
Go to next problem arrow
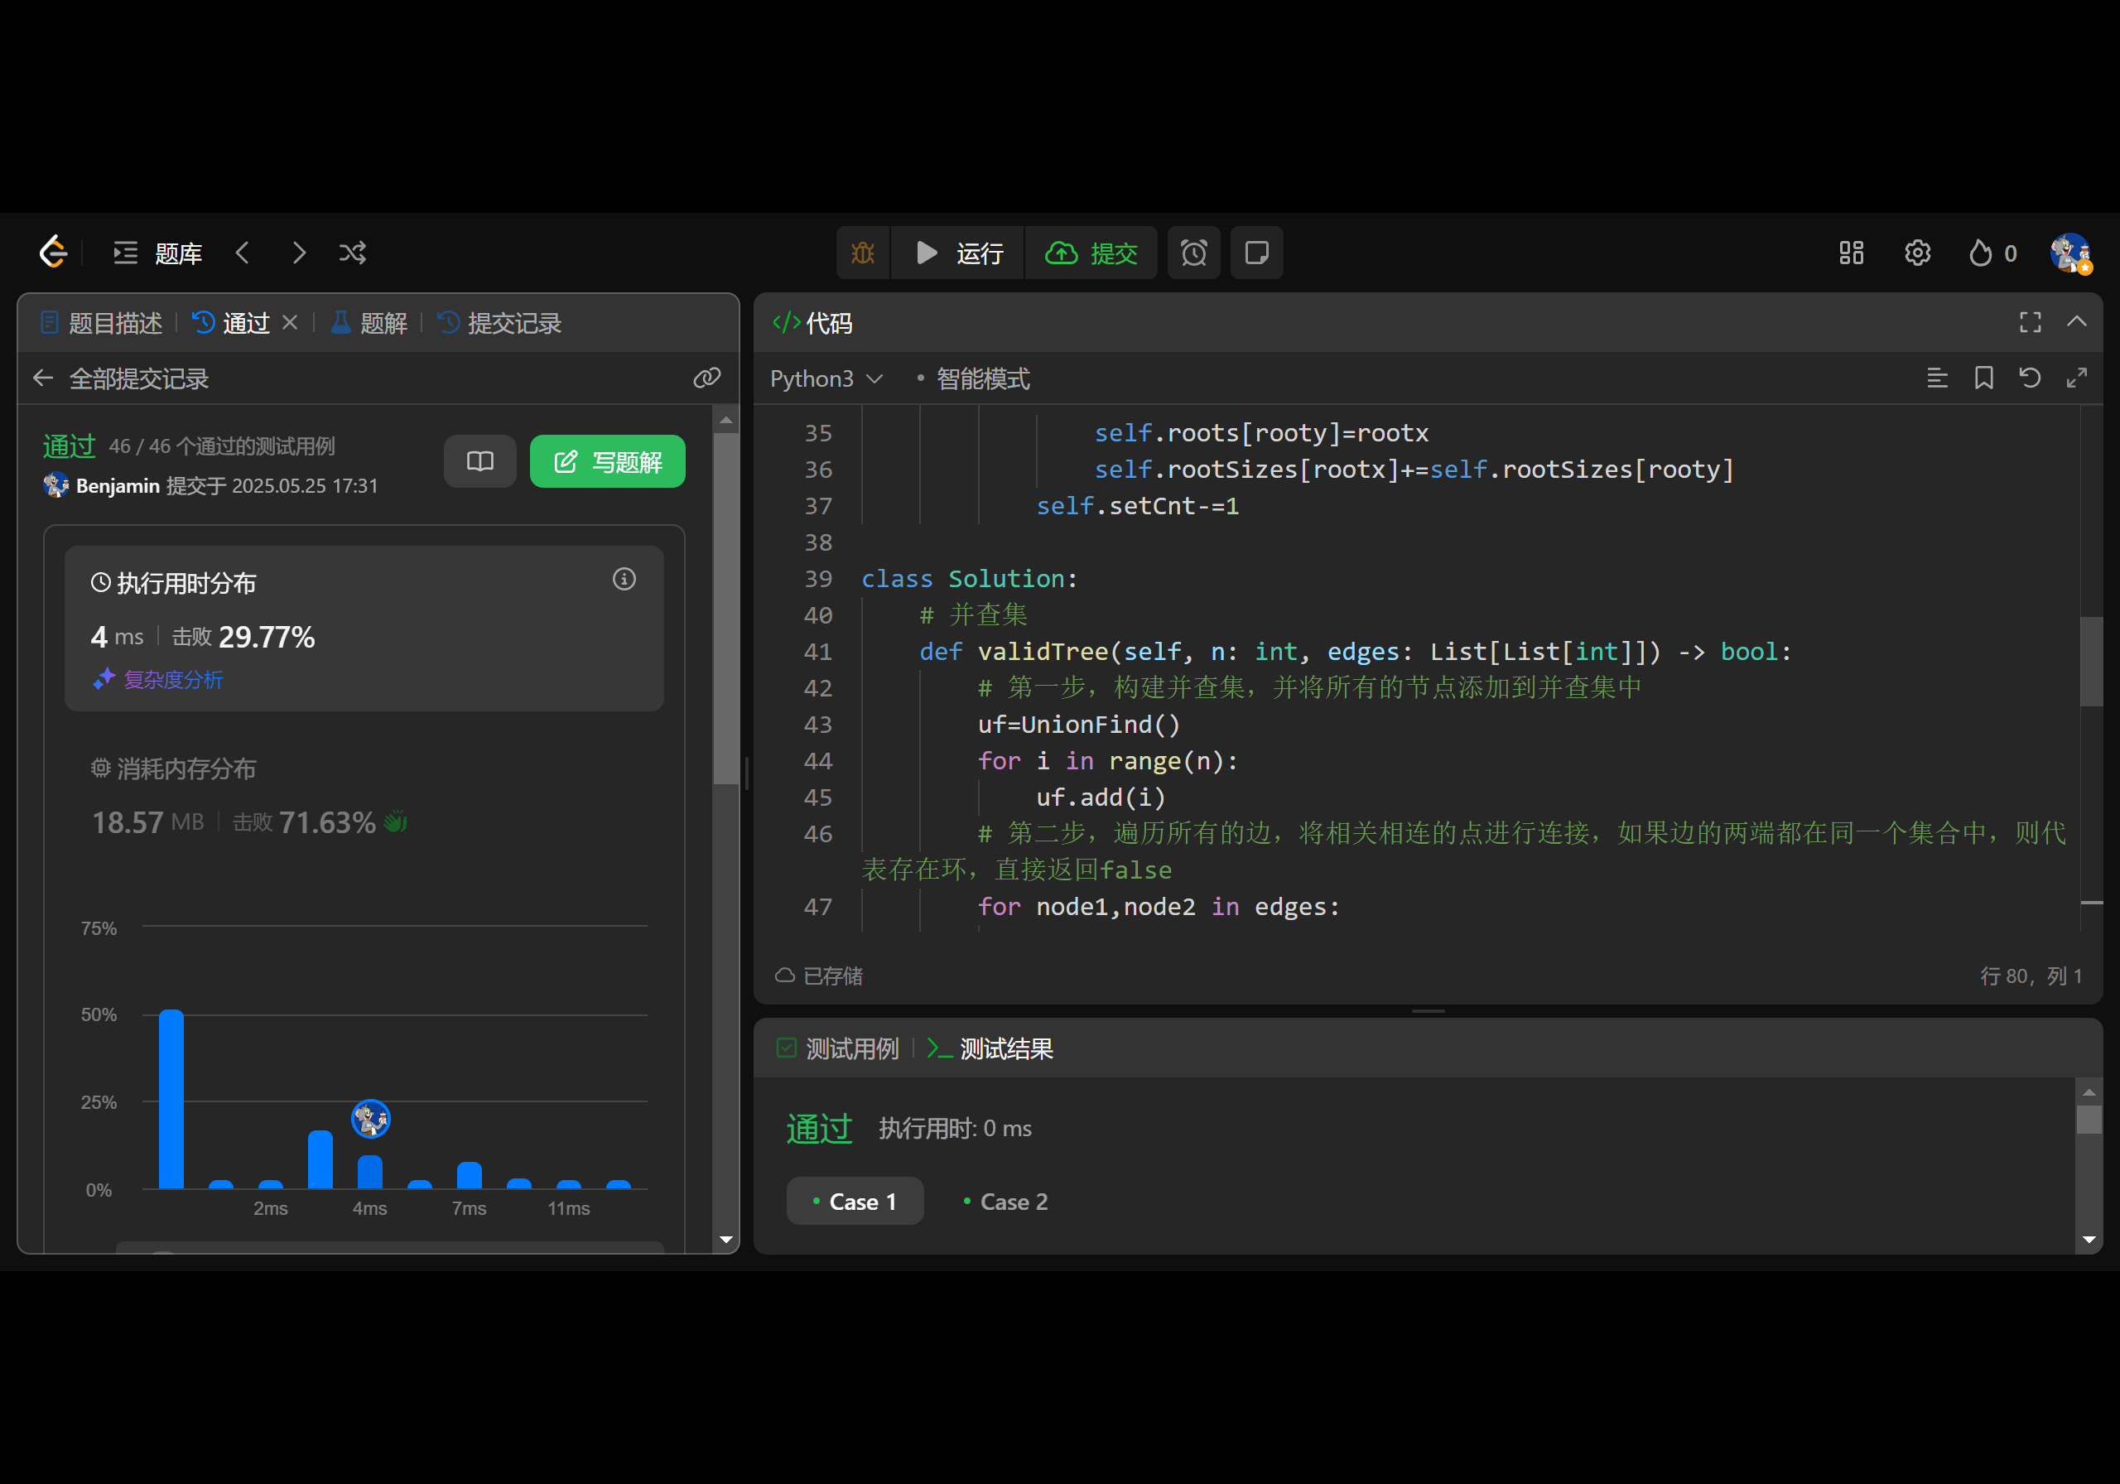pos(298,253)
